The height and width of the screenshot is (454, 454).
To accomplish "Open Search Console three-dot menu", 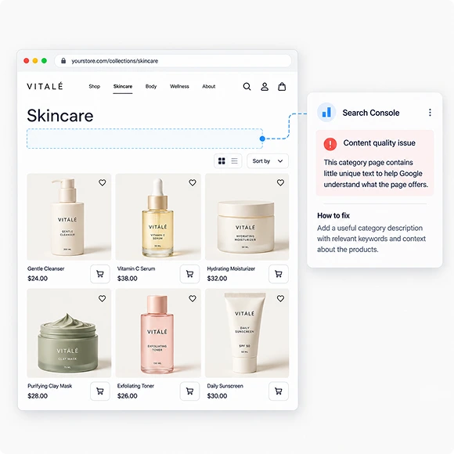I will [430, 113].
